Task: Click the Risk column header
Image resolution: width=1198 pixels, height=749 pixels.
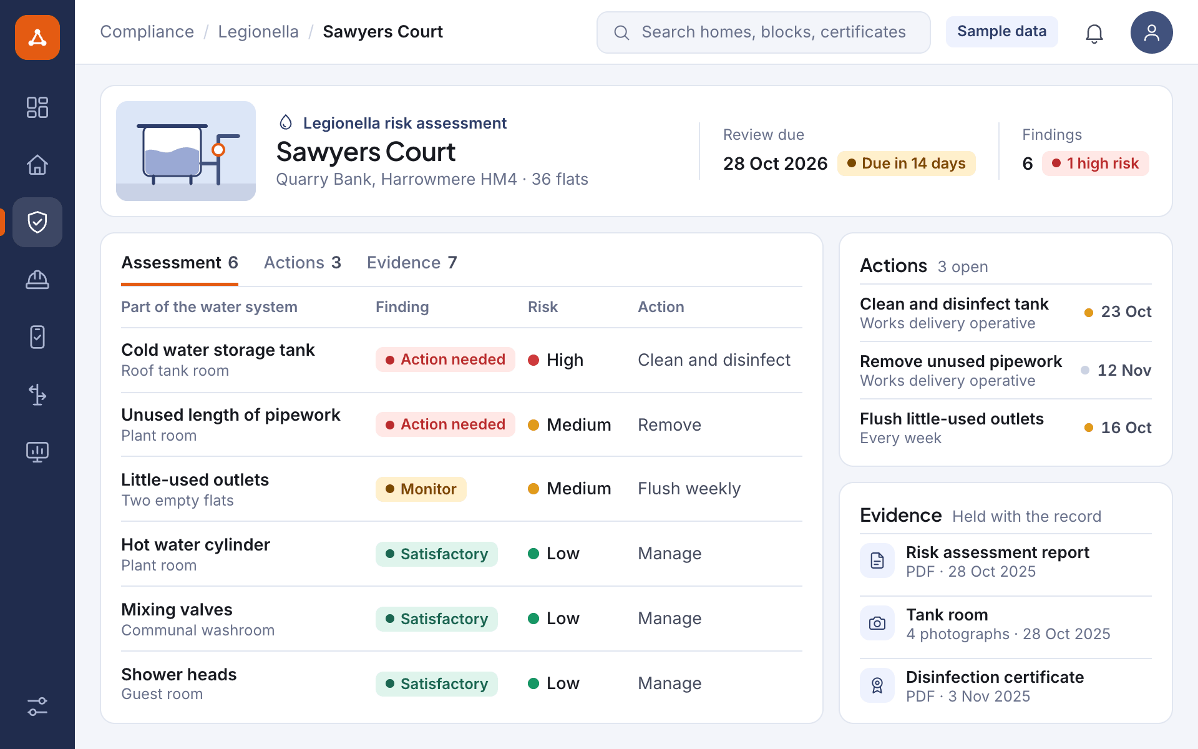Action: [x=543, y=307]
